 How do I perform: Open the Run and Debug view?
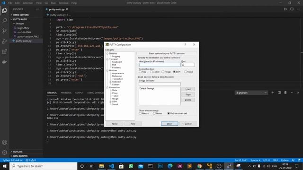tap(4, 41)
